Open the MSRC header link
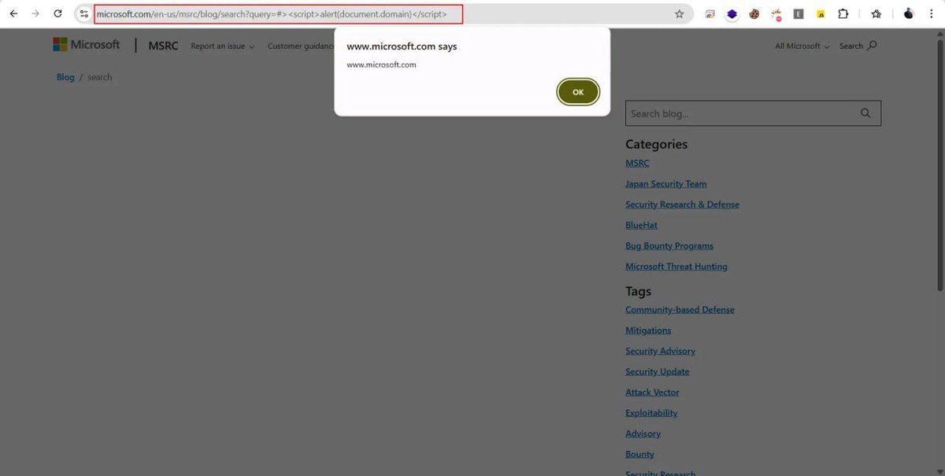 (x=163, y=46)
